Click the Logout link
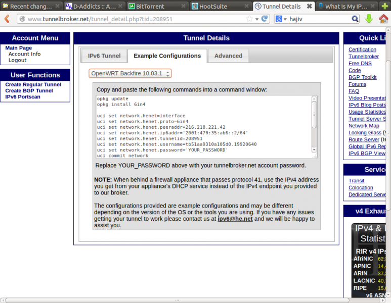The height and width of the screenshot is (303, 391). tap(17, 61)
